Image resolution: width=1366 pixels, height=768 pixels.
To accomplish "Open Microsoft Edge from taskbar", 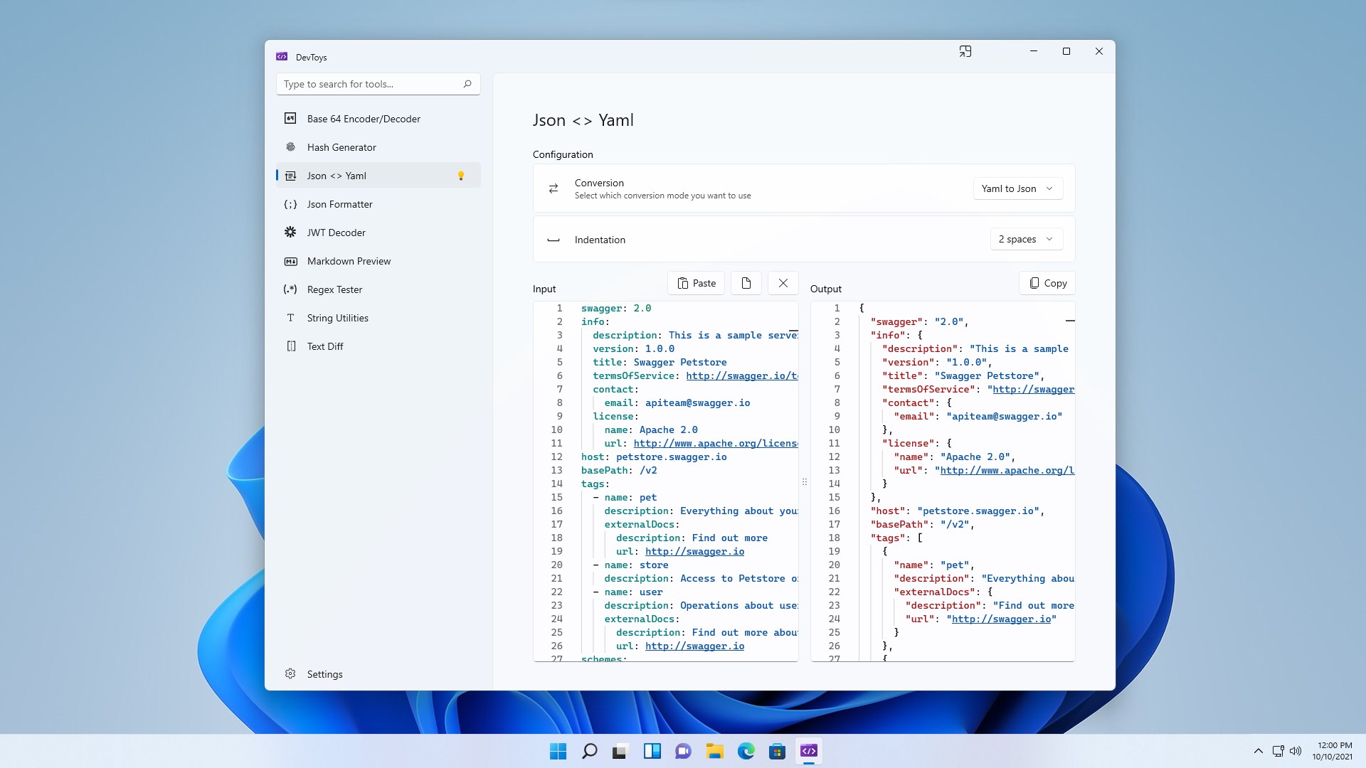I will click(746, 751).
